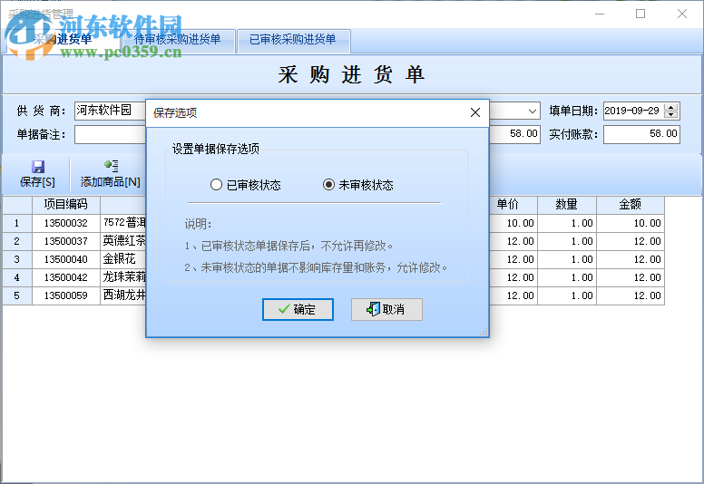The height and width of the screenshot is (484, 704).
Task: Maximize the 采购进货管理 window
Action: pyautogui.click(x=640, y=14)
